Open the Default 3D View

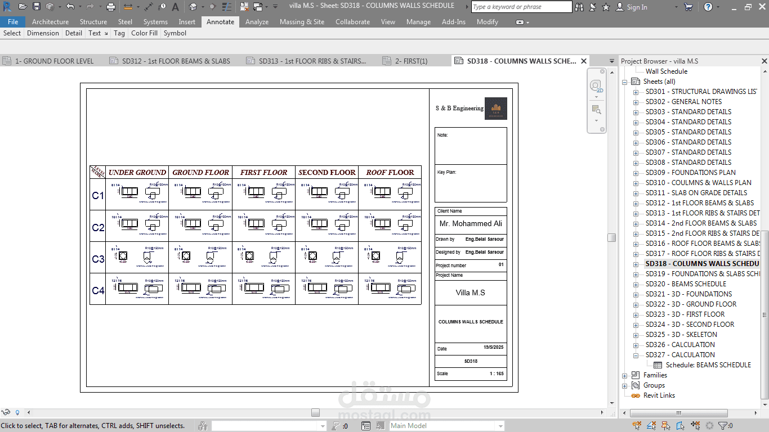pos(193,7)
